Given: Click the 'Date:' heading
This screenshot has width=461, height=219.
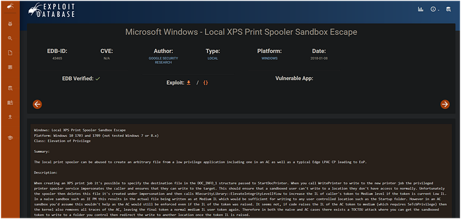Looking at the screenshot, I should click(319, 51).
